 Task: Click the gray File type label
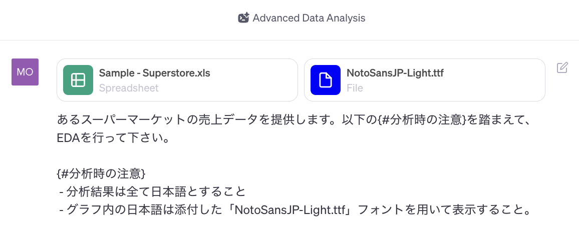click(x=355, y=88)
